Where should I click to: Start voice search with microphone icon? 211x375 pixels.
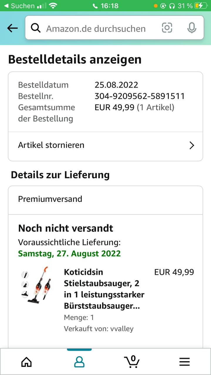(x=192, y=28)
